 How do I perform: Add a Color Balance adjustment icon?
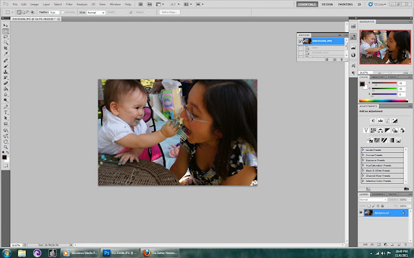pos(380,130)
